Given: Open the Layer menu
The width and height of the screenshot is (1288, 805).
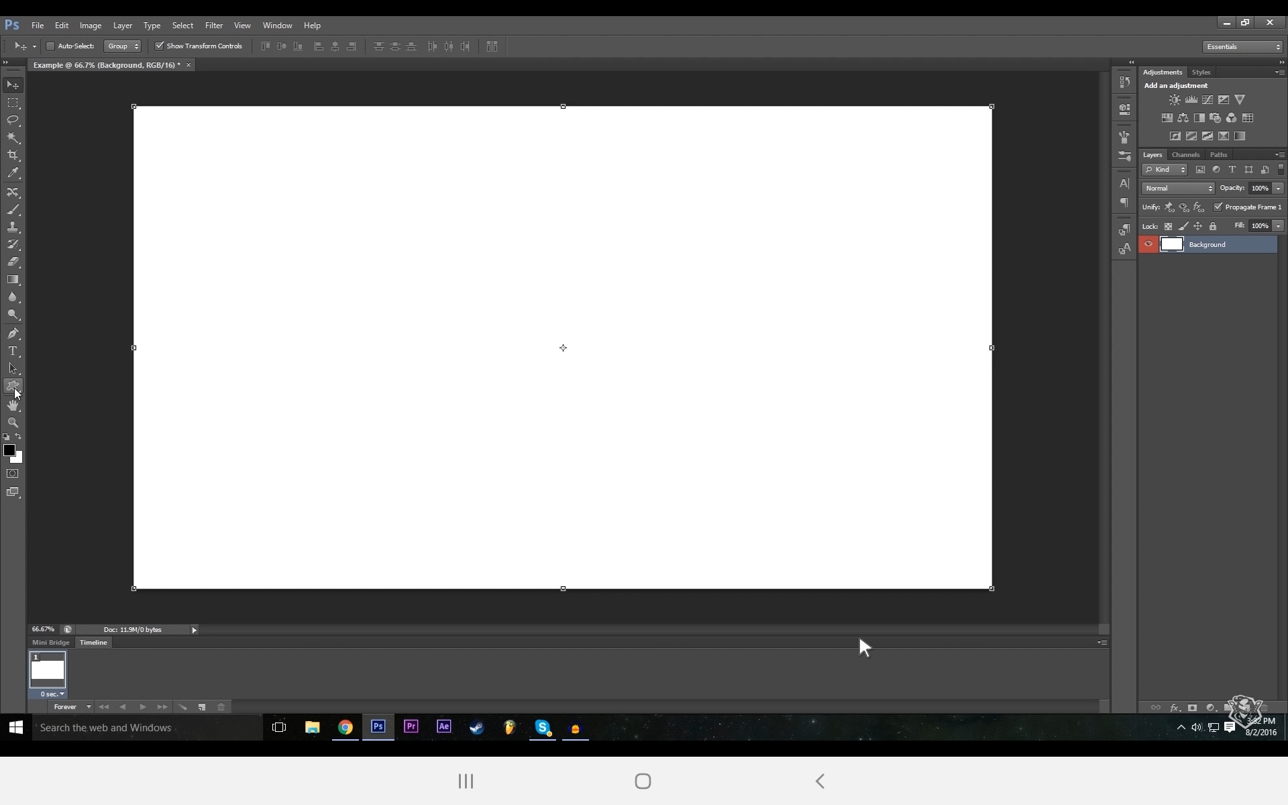Looking at the screenshot, I should (123, 25).
